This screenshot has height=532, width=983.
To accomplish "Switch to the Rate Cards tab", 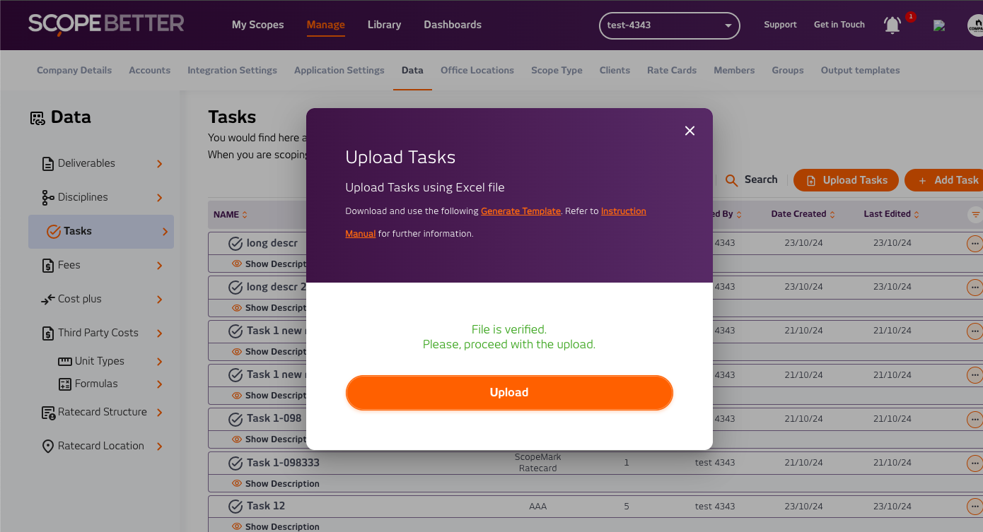I will [671, 71].
